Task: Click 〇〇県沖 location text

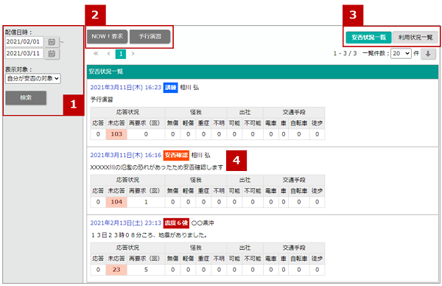Action: click(203, 223)
